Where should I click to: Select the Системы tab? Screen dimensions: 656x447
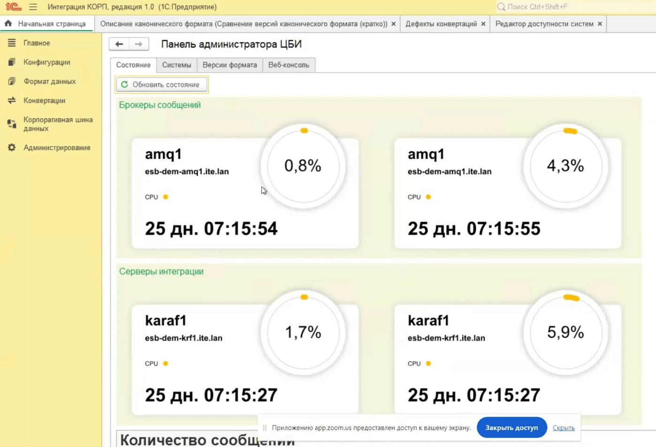176,65
